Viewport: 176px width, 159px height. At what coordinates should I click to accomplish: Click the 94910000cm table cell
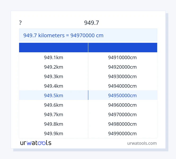click(x=122, y=57)
